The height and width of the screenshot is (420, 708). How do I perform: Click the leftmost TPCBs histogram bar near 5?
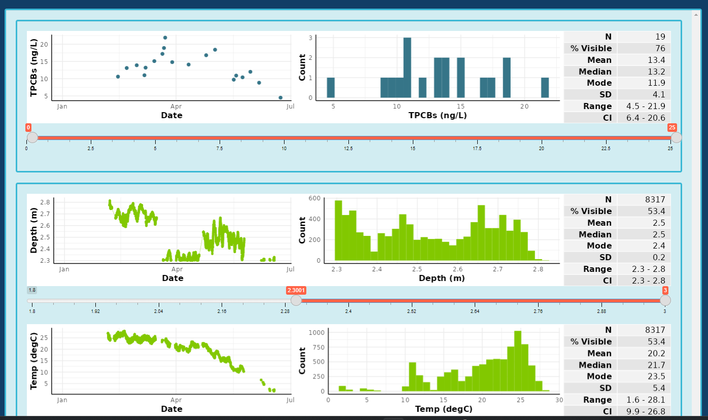(331, 88)
